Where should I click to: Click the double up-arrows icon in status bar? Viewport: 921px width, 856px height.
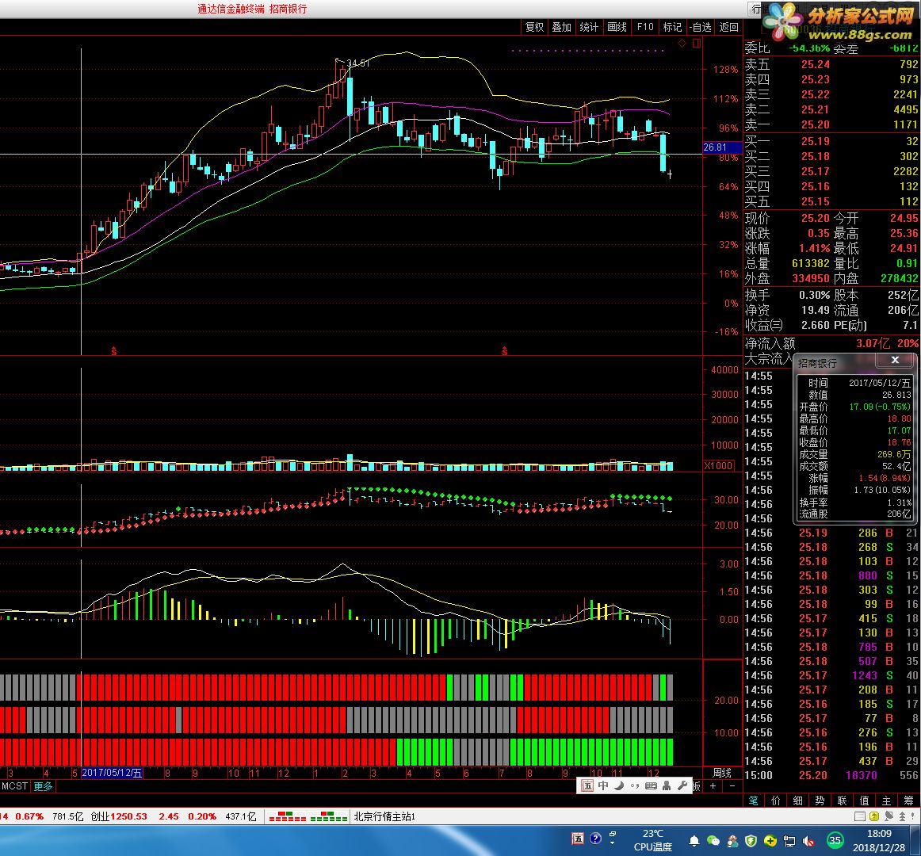[x=902, y=816]
